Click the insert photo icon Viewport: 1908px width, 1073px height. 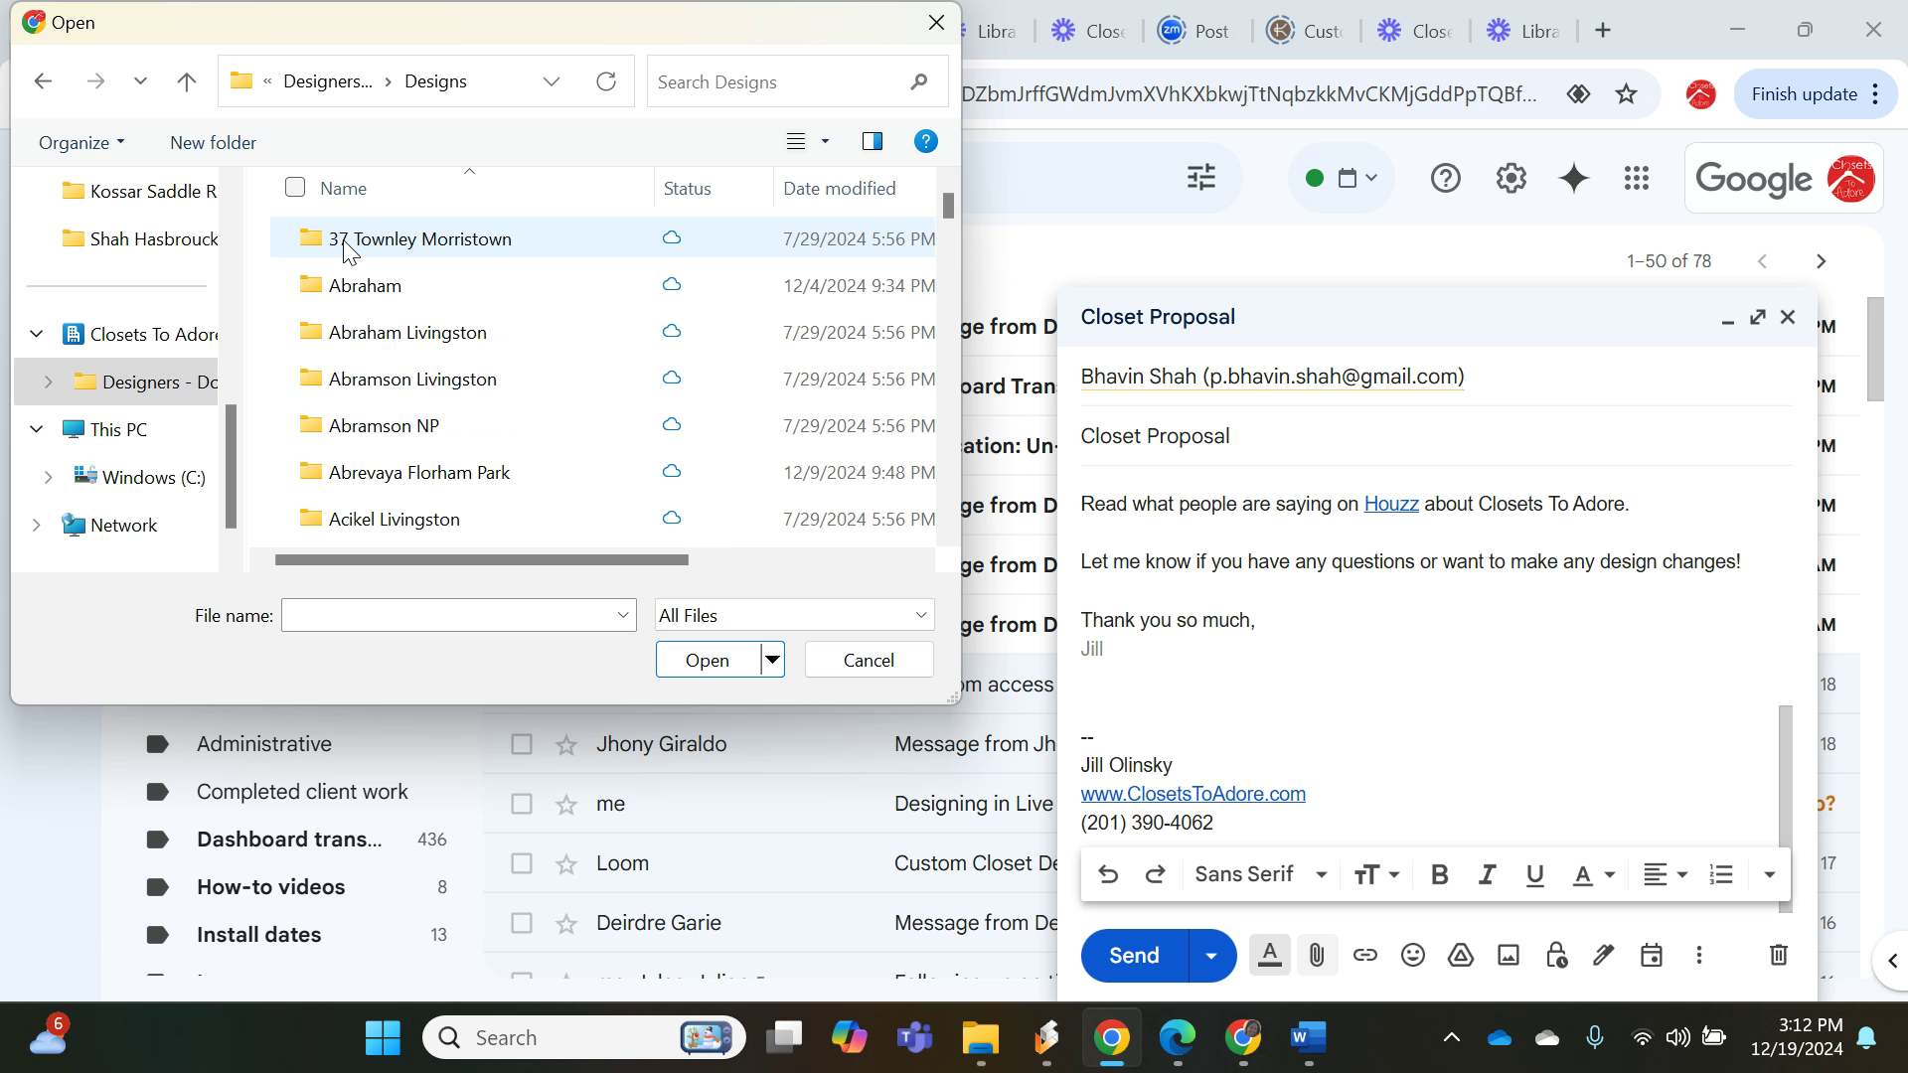point(1508,956)
